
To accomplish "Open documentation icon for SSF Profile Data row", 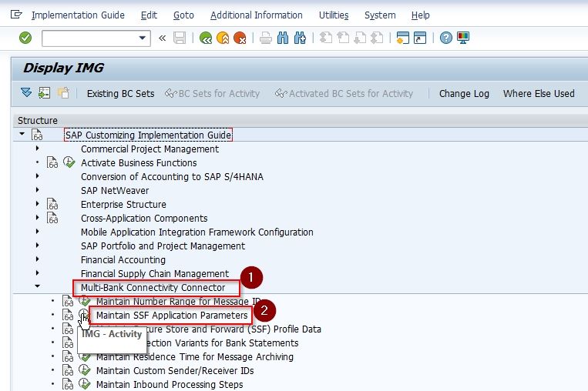I will click(68, 329).
